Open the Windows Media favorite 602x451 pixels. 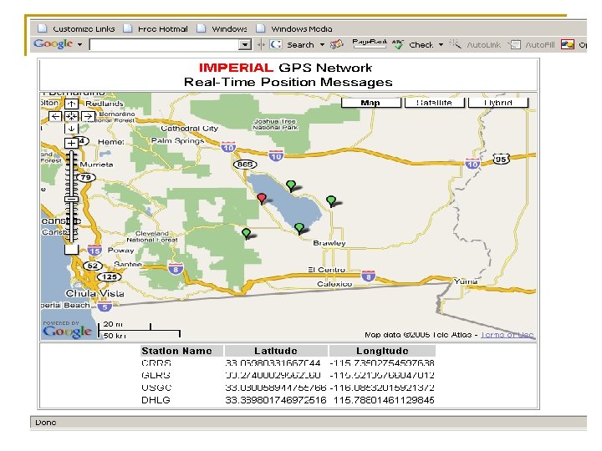pyautogui.click(x=294, y=28)
